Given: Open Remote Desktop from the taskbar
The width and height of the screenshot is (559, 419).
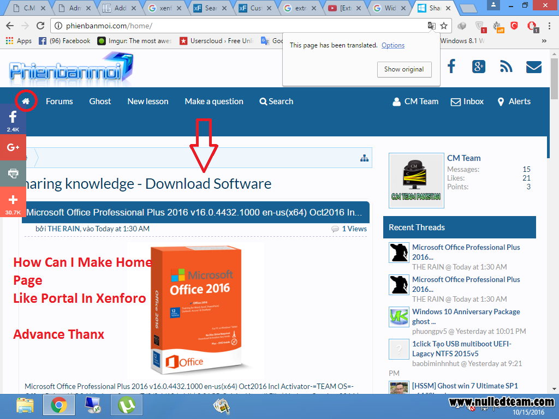Looking at the screenshot, I should point(93,406).
